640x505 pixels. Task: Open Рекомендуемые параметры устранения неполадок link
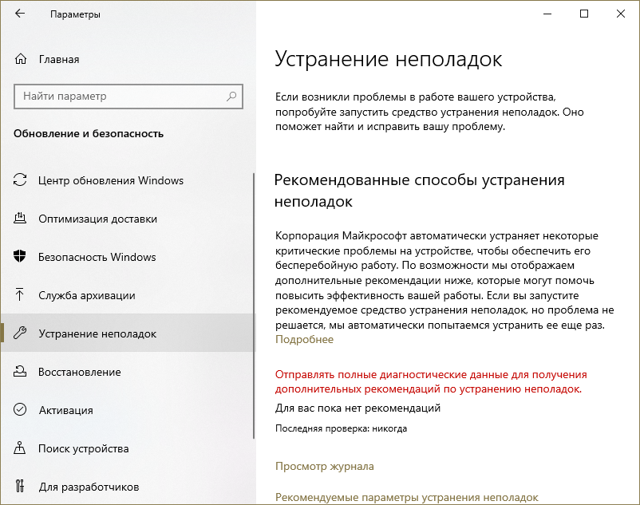[417, 497]
